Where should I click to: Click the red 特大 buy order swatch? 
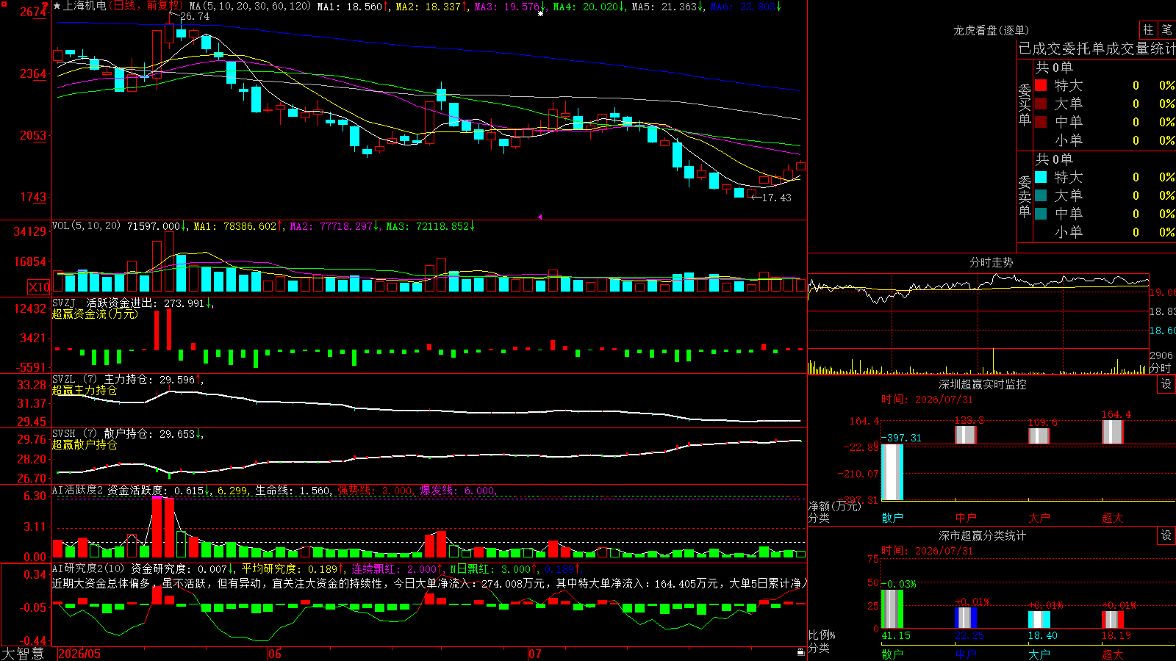[1041, 85]
